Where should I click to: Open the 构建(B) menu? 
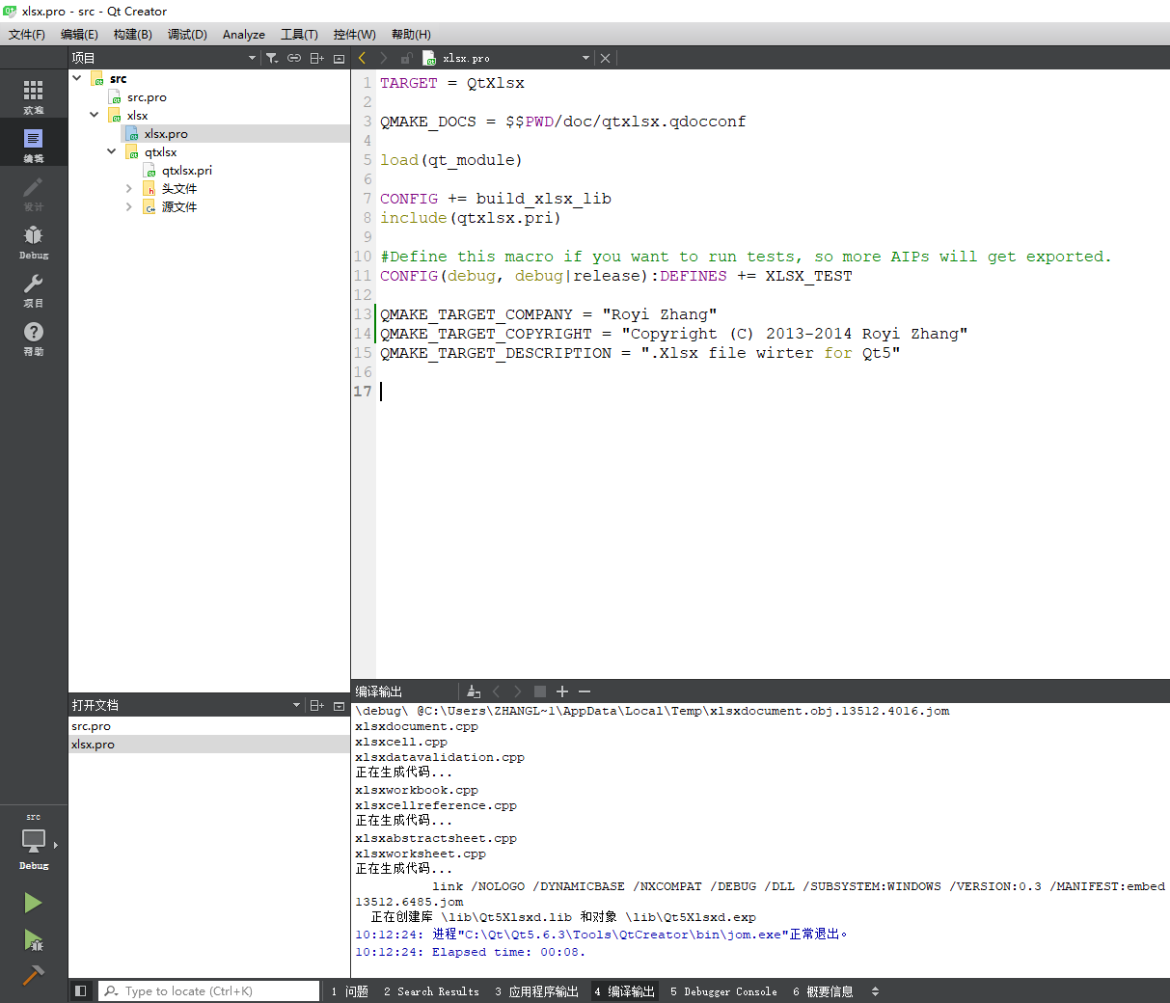point(132,34)
